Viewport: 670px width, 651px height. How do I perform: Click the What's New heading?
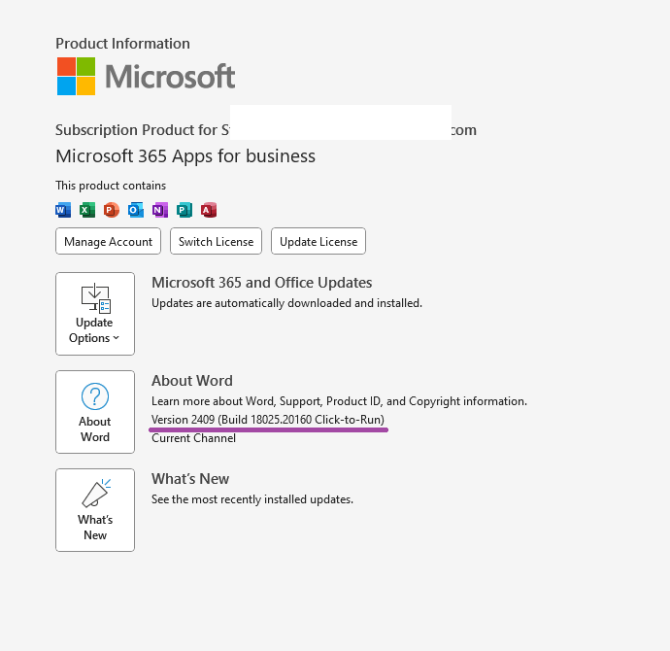point(190,479)
